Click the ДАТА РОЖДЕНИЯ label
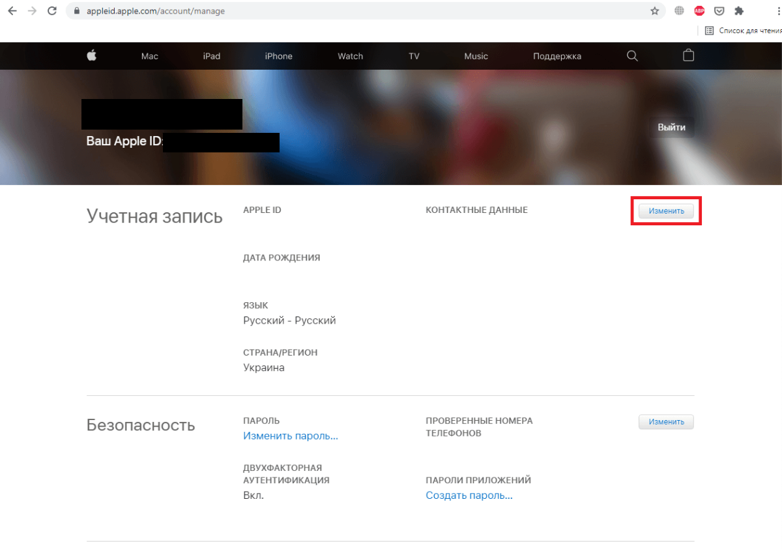 (282, 258)
